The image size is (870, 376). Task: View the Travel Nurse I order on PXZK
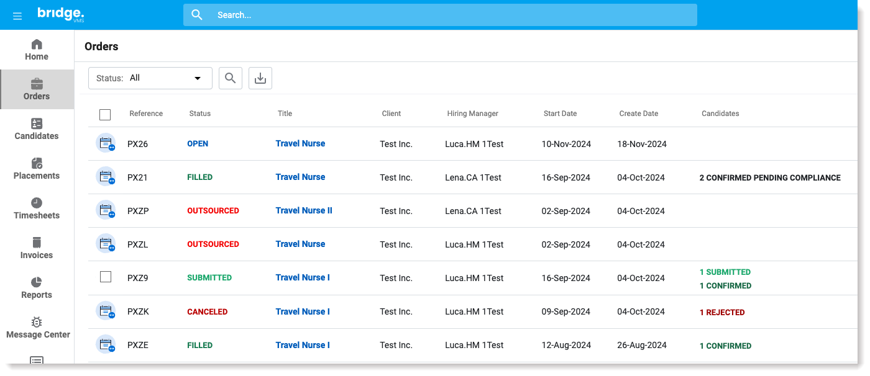point(303,311)
